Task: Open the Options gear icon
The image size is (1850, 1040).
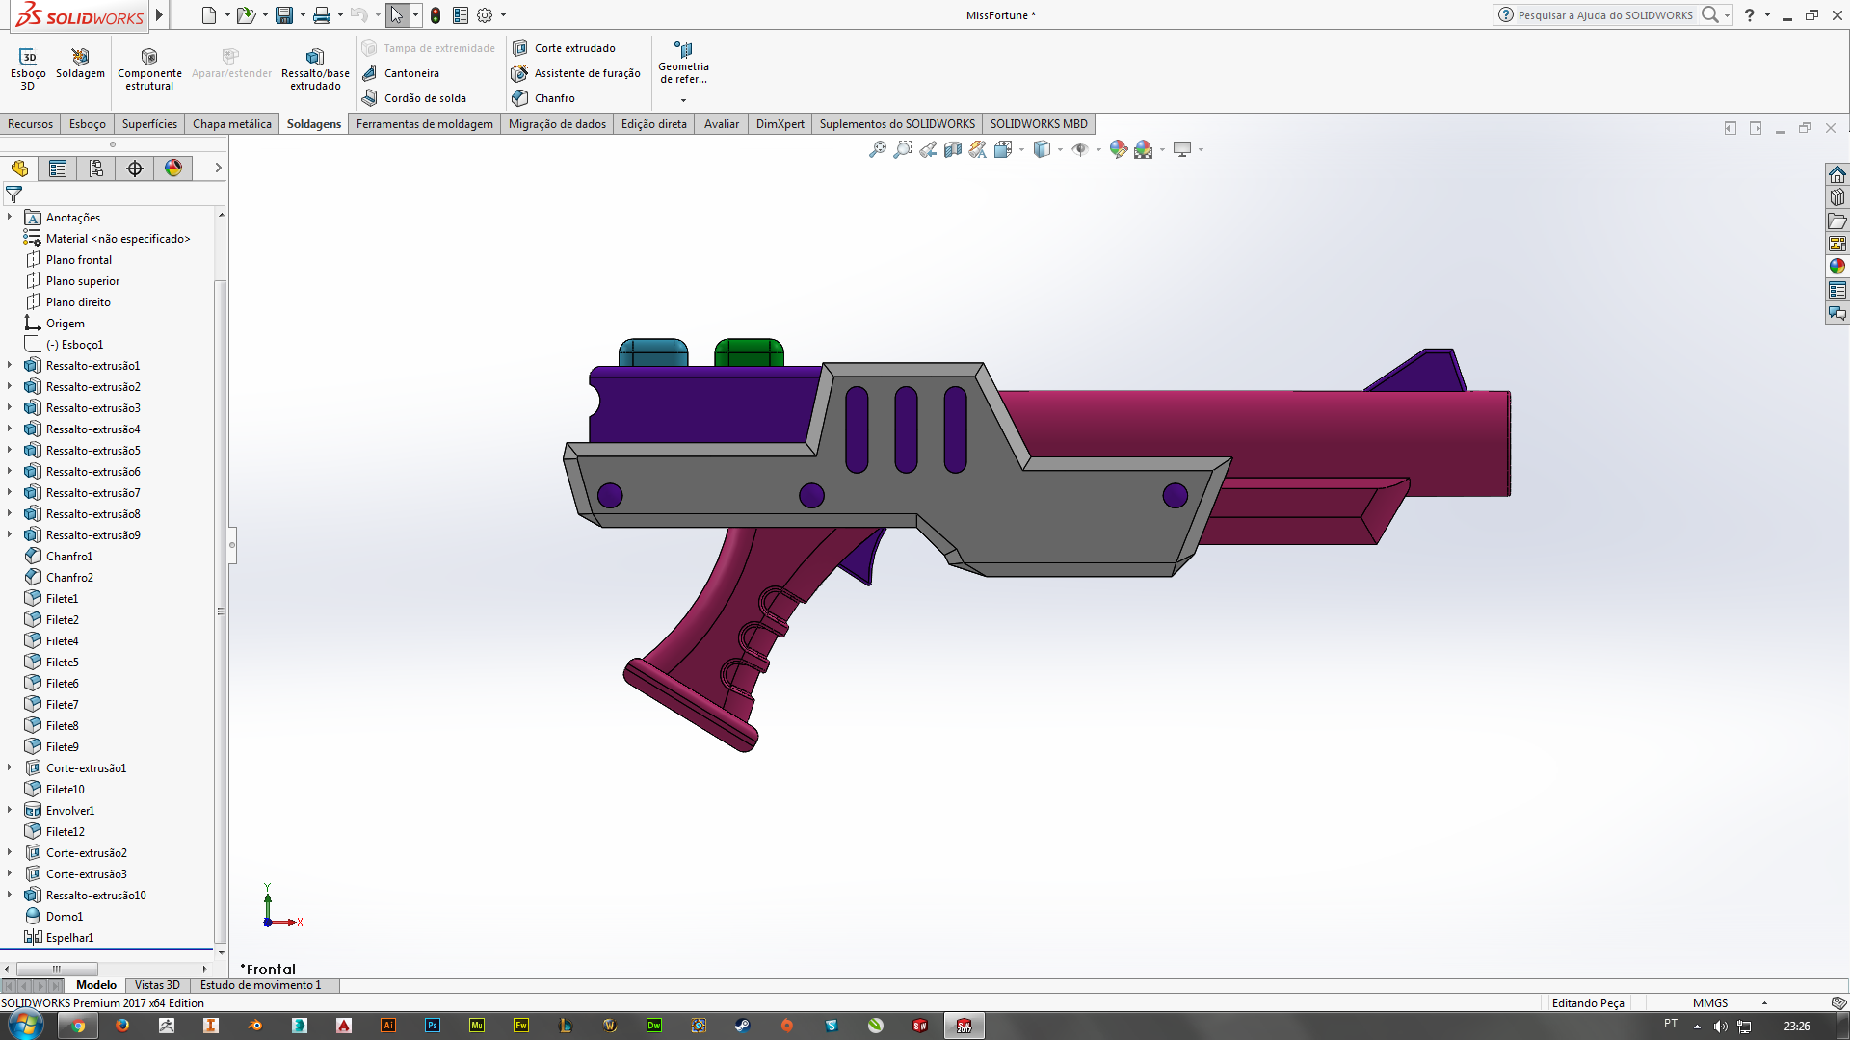Action: (485, 15)
